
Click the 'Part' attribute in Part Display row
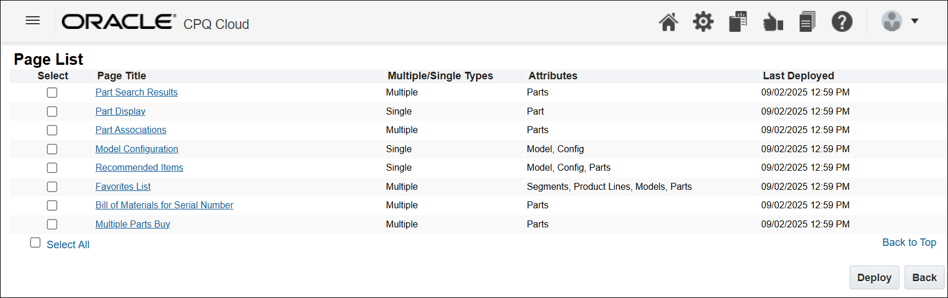(535, 112)
